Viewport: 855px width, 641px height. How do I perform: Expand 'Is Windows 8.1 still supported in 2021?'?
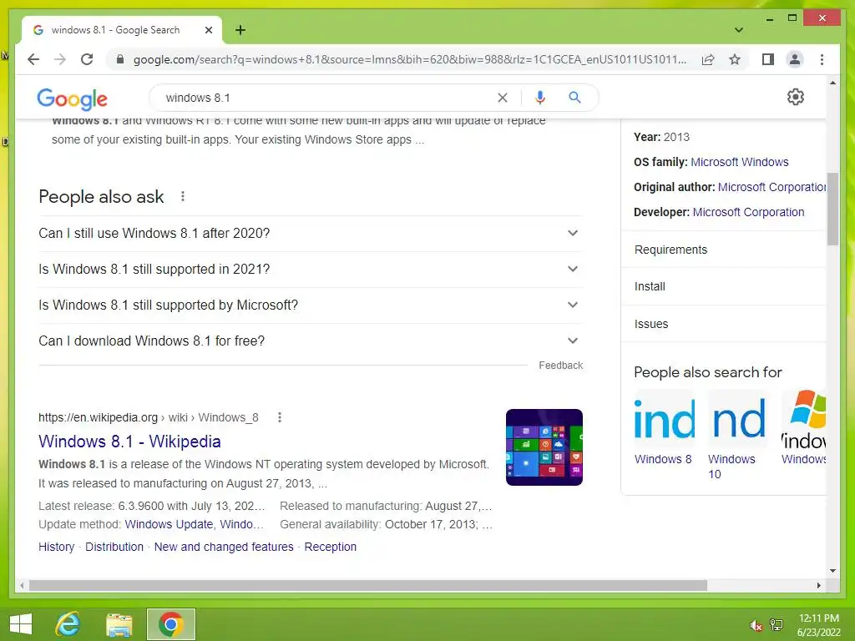pos(310,270)
